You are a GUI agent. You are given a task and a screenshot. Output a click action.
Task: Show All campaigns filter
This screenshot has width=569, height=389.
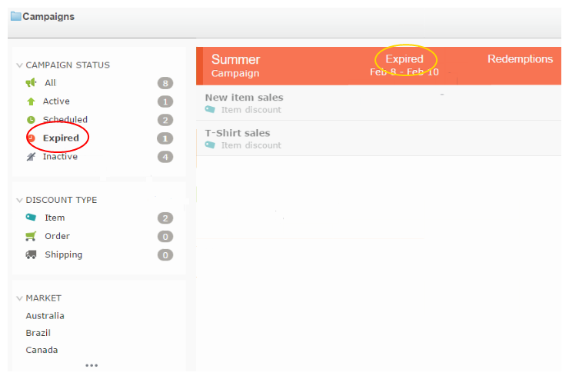coord(50,83)
